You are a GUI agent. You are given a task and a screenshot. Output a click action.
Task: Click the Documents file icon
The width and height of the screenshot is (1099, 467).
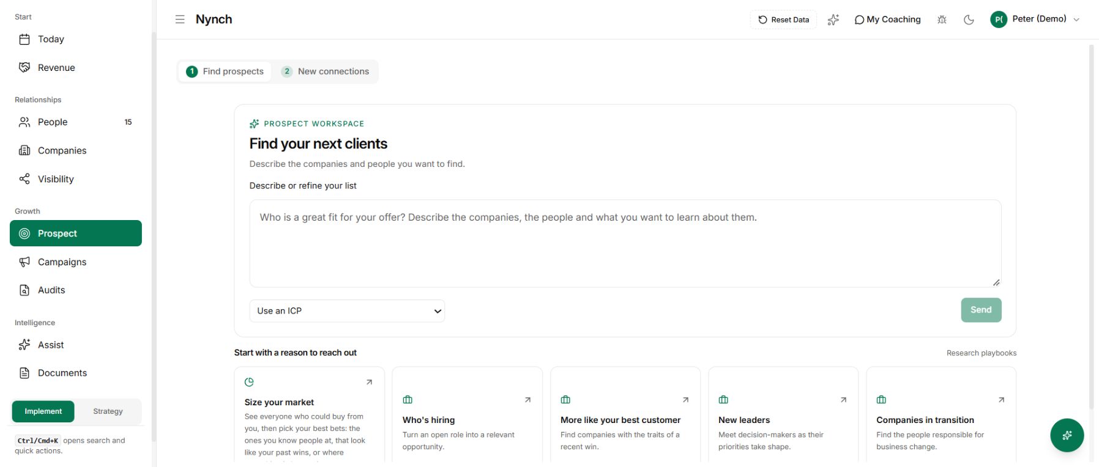[24, 373]
